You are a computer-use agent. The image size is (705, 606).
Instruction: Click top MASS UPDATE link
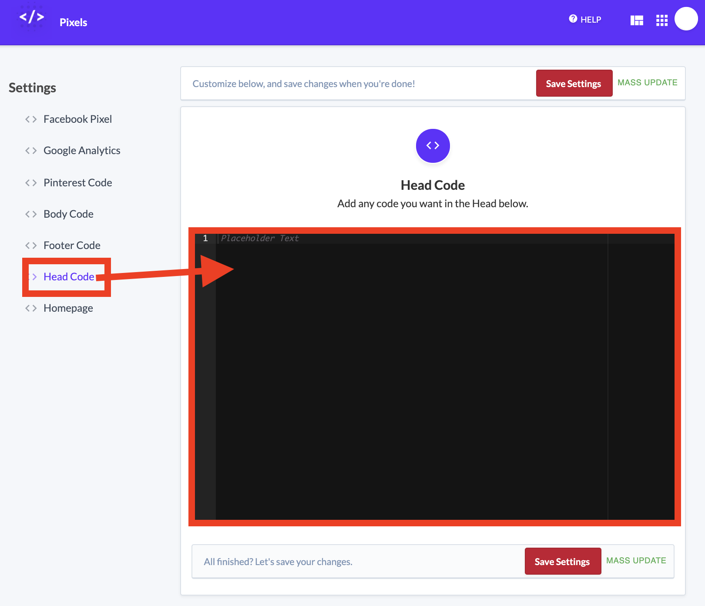647,83
